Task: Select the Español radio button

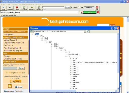Action: (x=71, y=7)
